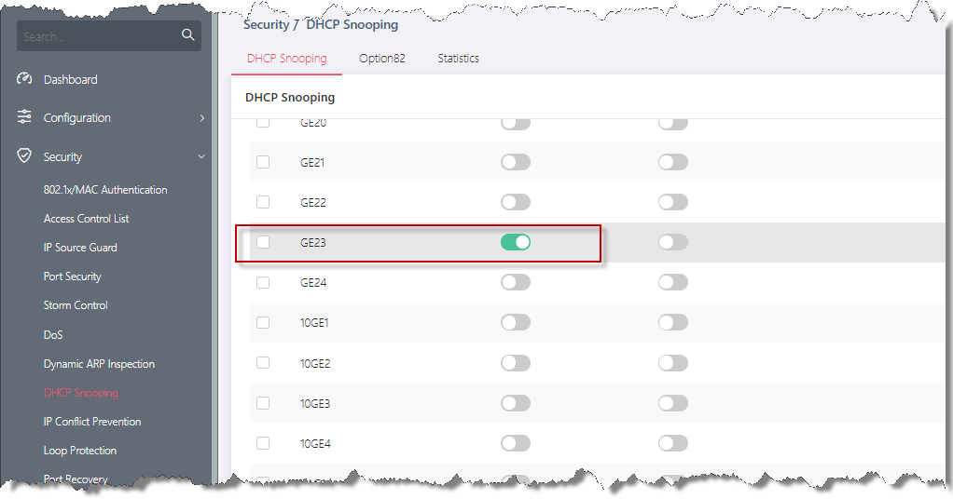
Task: Open the Storm Control page
Action: pyautogui.click(x=76, y=305)
